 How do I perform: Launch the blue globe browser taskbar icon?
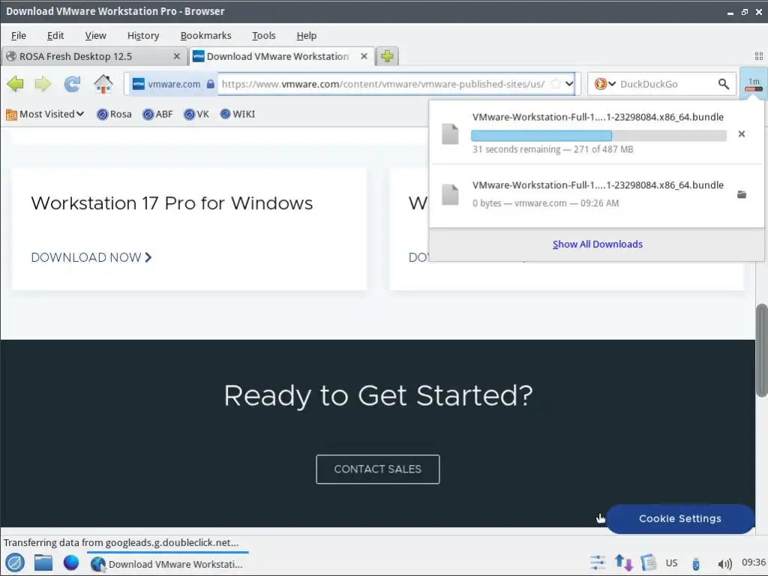pos(71,562)
